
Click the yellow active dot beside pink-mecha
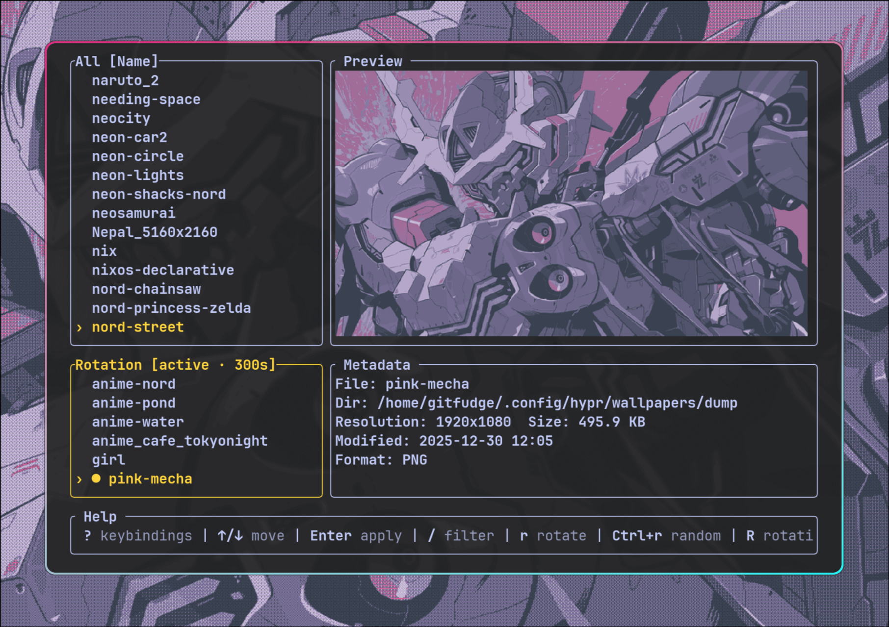tap(96, 478)
